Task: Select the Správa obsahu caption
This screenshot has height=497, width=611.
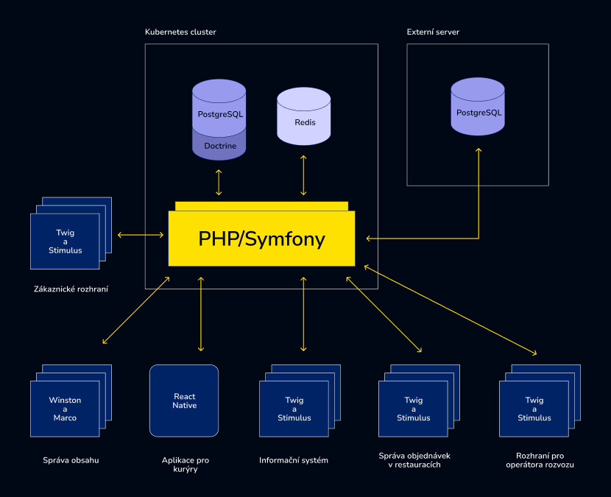Action: [71, 460]
